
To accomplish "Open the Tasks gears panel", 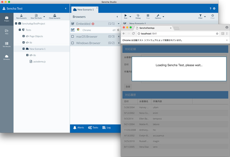I will tap(93, 127).
